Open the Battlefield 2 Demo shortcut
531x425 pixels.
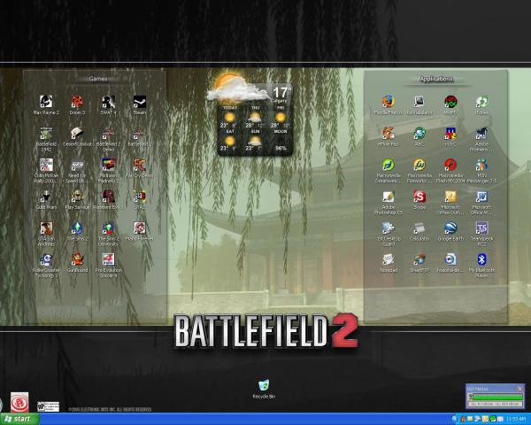108,134
